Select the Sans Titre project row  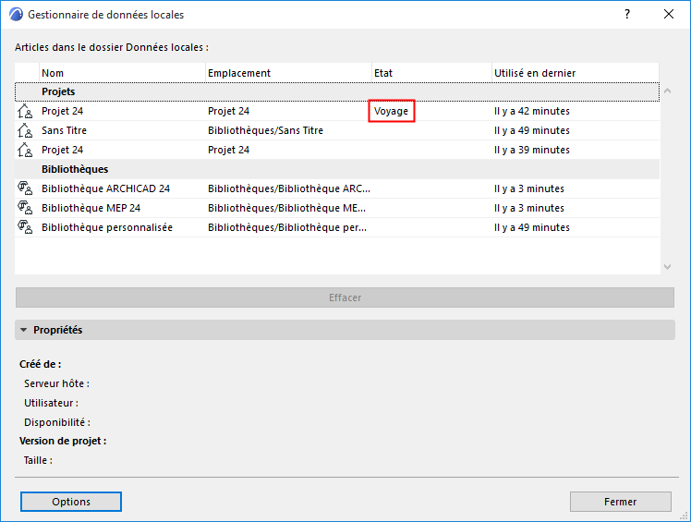coord(337,130)
